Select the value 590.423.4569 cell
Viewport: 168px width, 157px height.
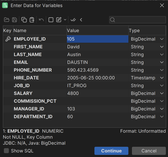[x=98, y=70]
